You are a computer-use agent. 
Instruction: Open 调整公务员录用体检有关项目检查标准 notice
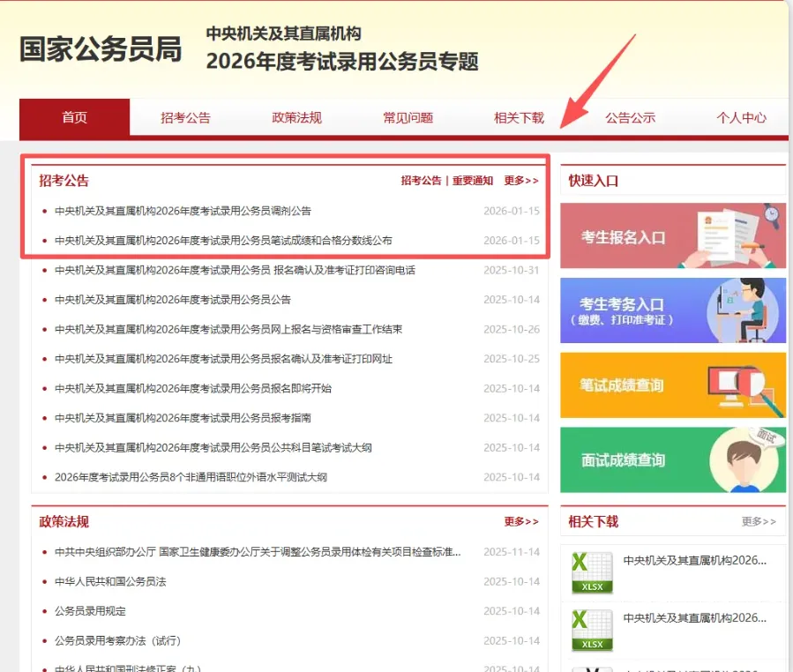[258, 552]
